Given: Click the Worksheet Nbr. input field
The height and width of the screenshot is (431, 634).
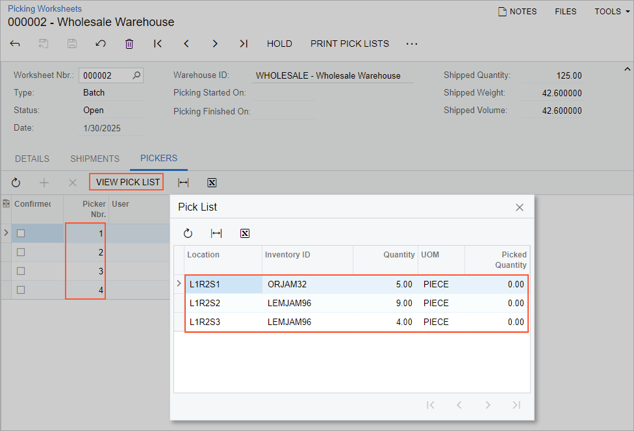Looking at the screenshot, I should pyautogui.click(x=105, y=75).
